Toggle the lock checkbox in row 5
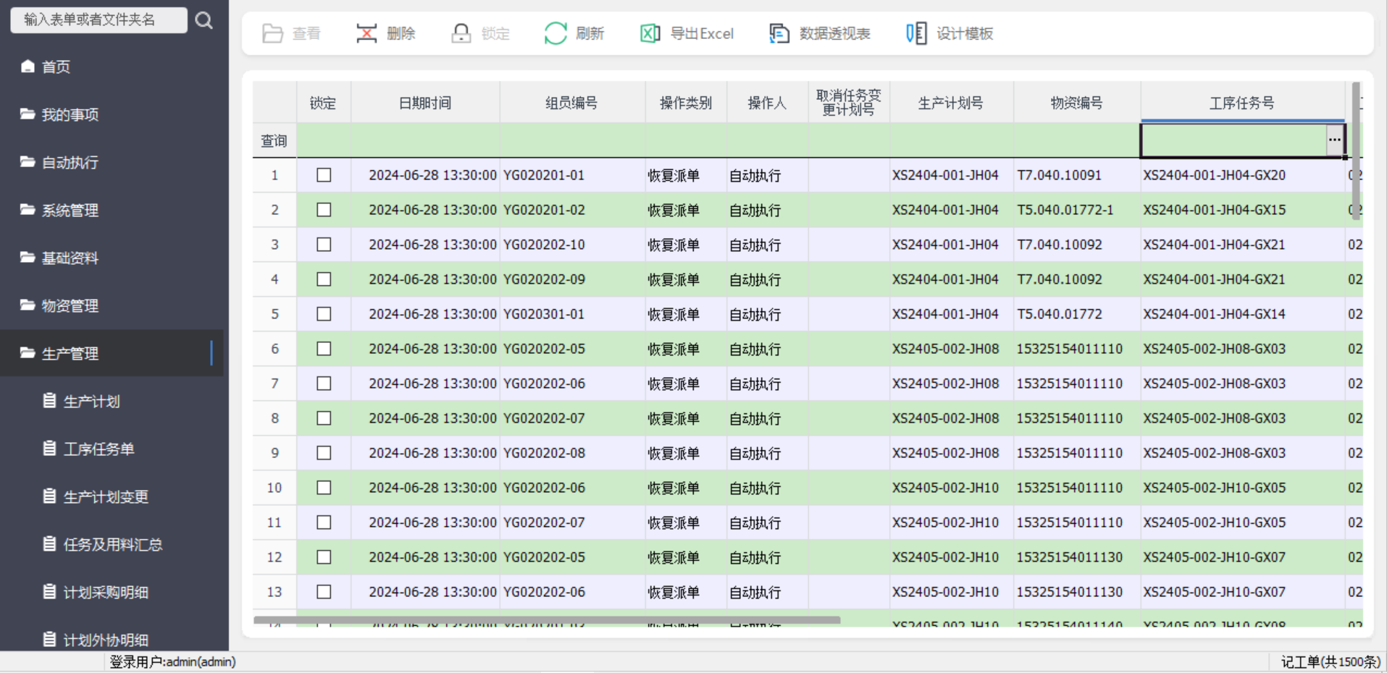 324,314
